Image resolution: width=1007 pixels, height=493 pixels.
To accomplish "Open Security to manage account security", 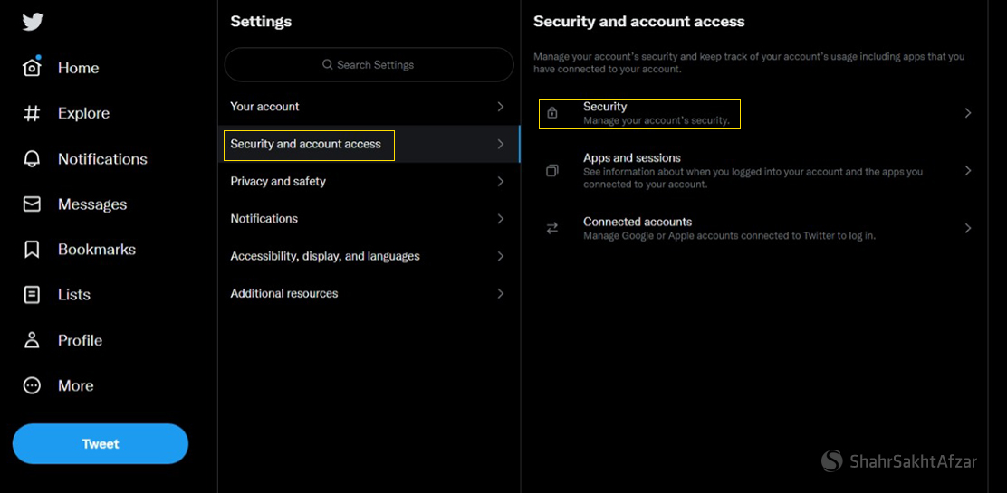I will [656, 113].
